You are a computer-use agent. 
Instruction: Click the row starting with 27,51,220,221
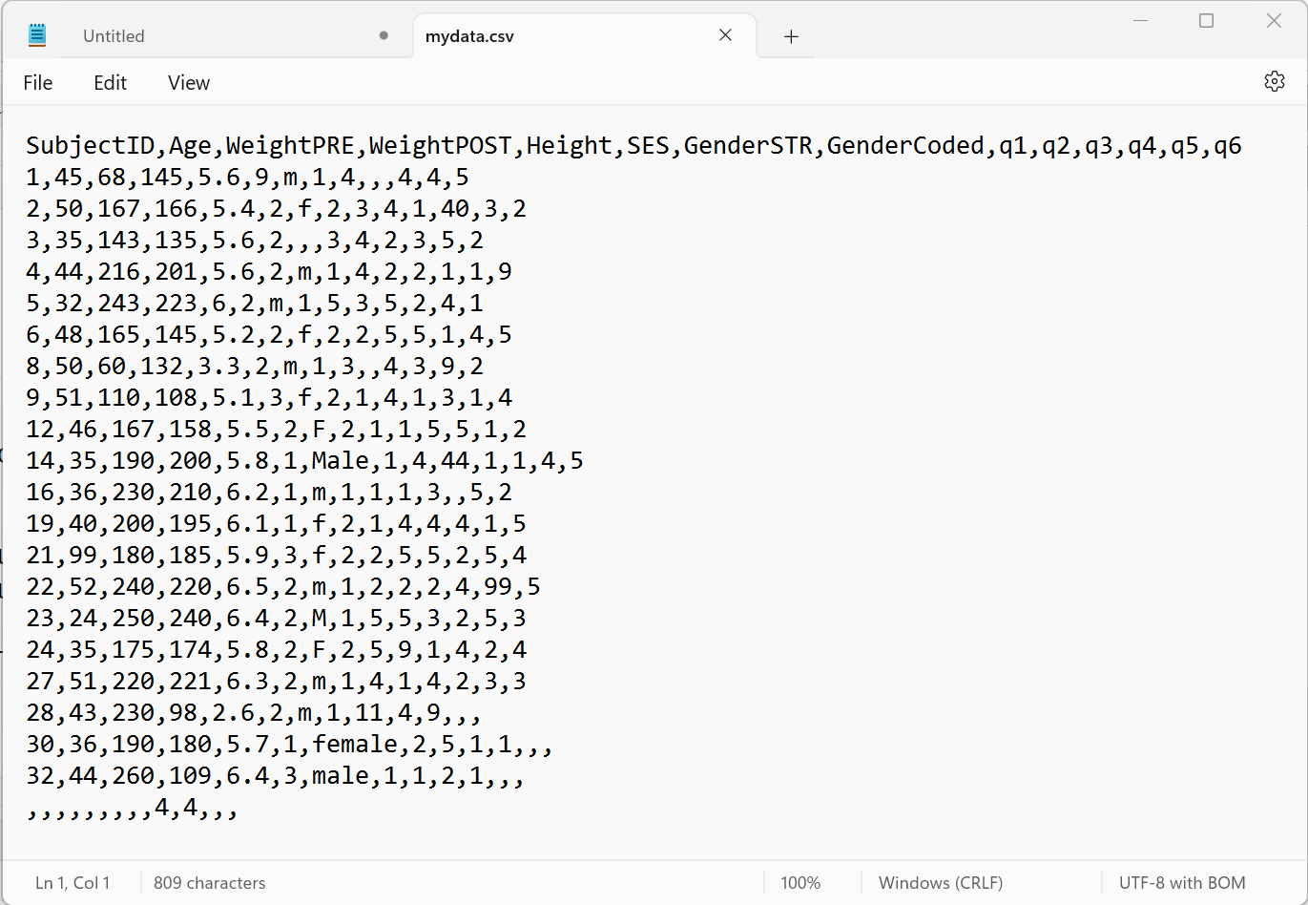coord(277,682)
